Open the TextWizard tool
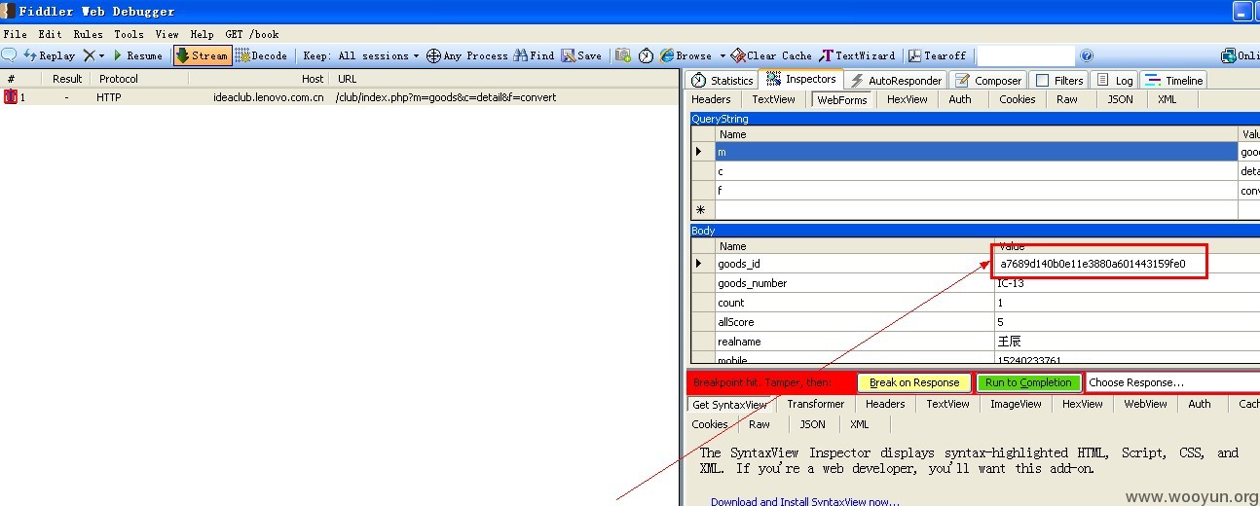Image resolution: width=1260 pixels, height=506 pixels. (857, 55)
